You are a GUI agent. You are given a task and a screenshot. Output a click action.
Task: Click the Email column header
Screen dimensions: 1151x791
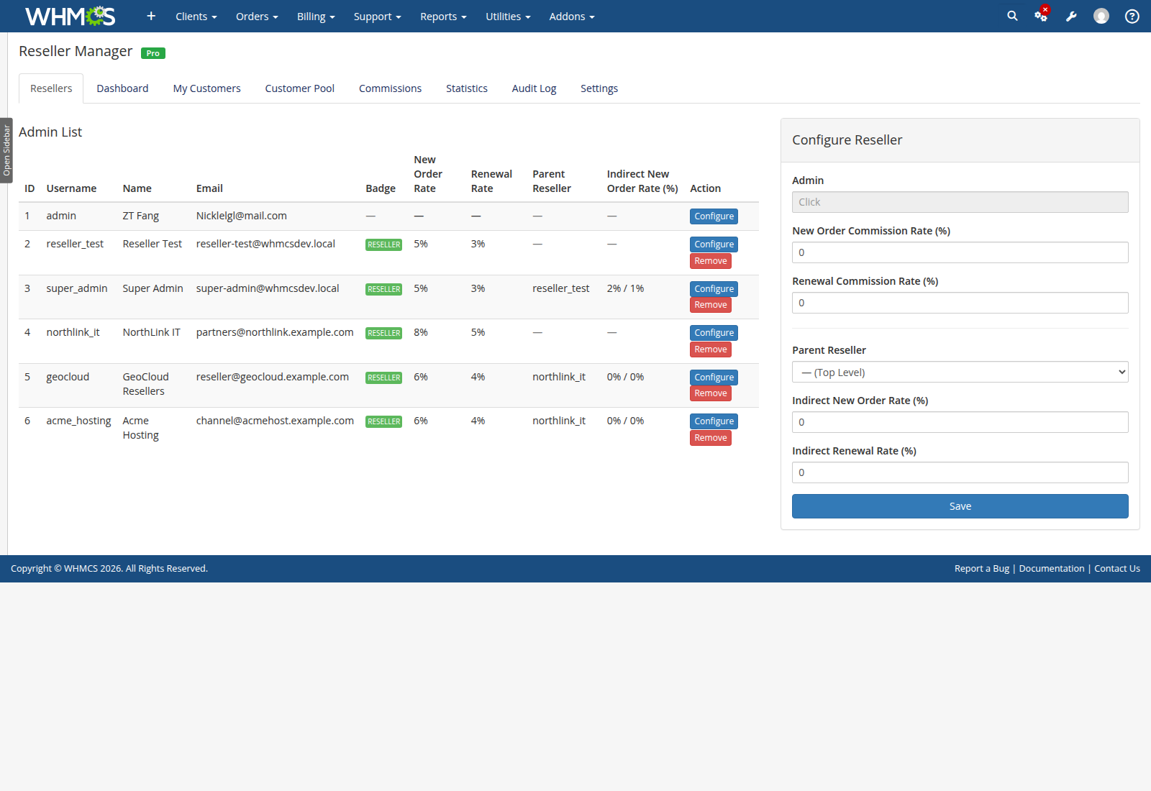[209, 188]
